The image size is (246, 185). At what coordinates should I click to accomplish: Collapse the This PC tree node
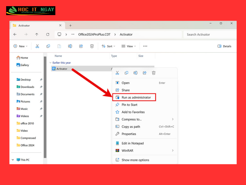pyautogui.click(x=13, y=160)
